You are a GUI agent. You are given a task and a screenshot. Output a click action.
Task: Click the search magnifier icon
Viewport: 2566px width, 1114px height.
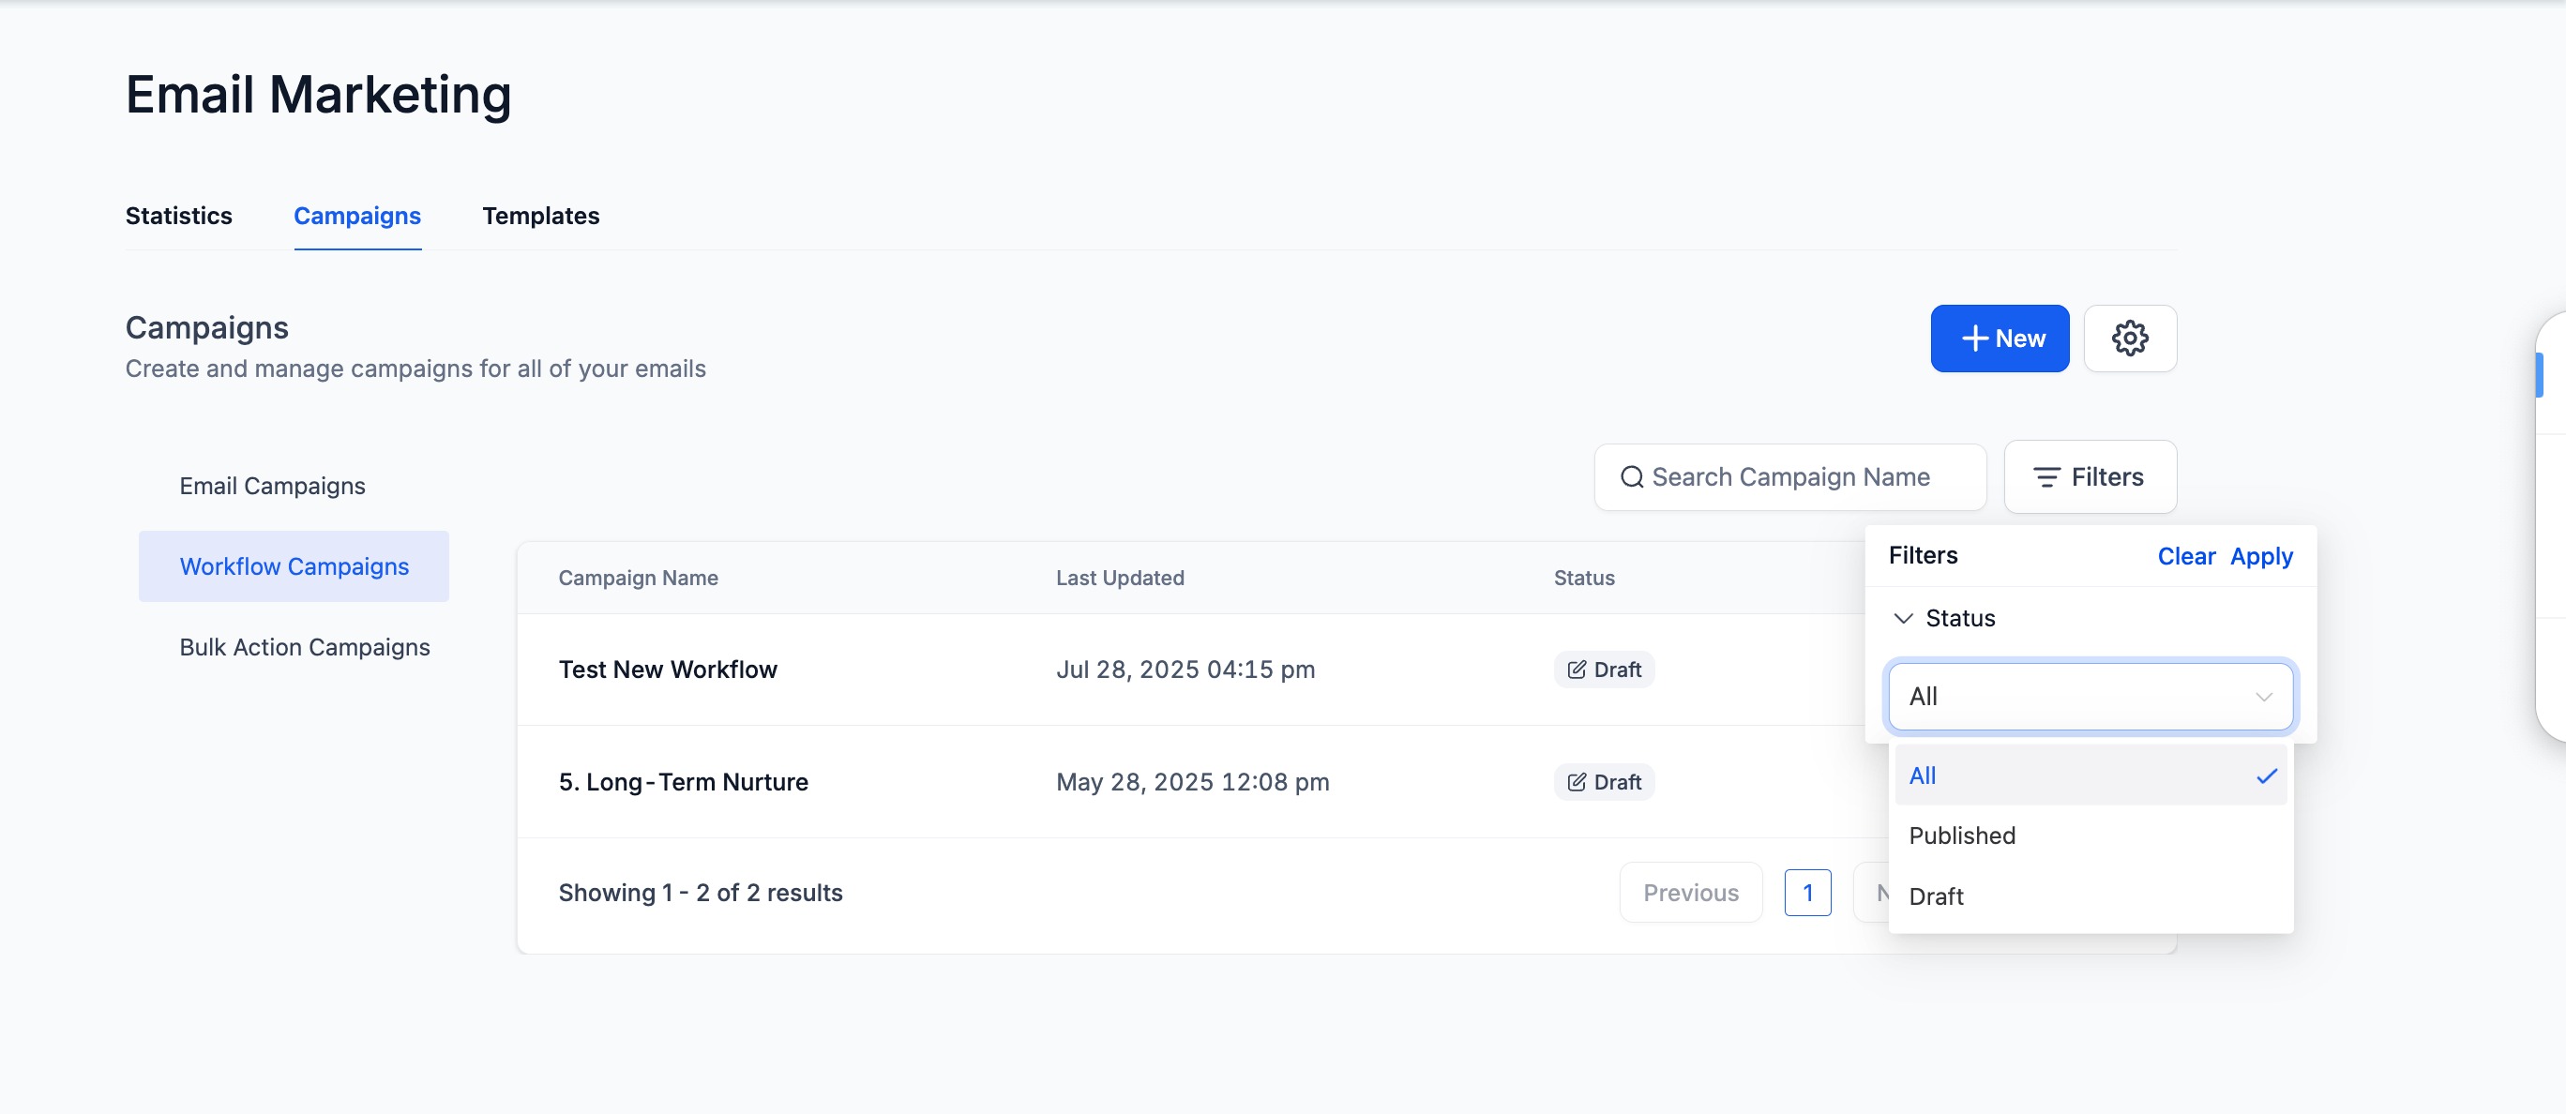[x=1631, y=478]
